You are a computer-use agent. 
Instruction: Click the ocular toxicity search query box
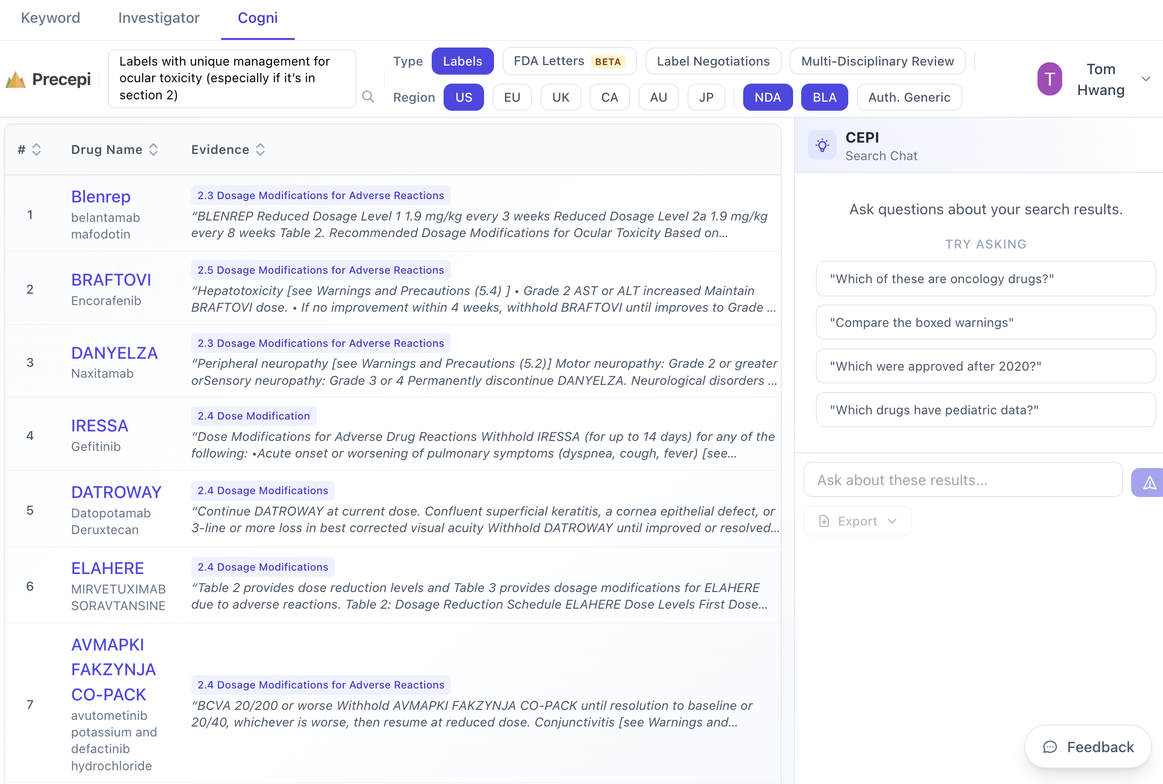[x=232, y=78]
